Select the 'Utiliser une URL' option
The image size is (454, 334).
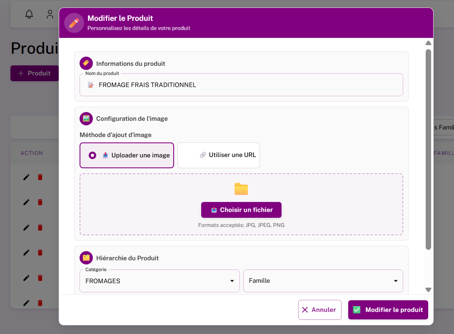coord(219,155)
